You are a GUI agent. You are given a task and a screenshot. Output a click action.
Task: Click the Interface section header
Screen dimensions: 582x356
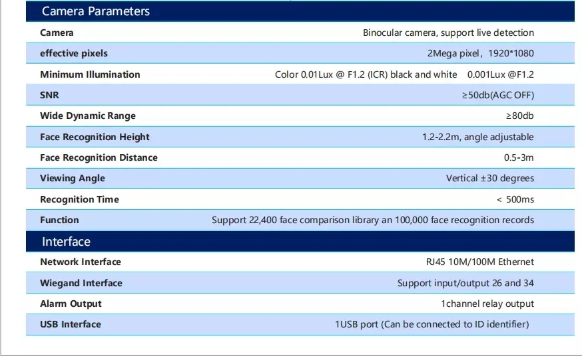(x=66, y=242)
